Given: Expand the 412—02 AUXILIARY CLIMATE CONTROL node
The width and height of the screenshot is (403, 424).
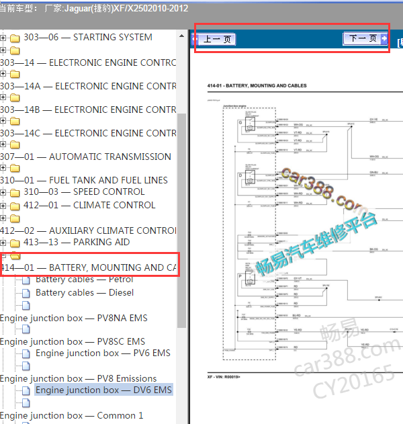Looking at the screenshot, I should (x=3, y=218).
